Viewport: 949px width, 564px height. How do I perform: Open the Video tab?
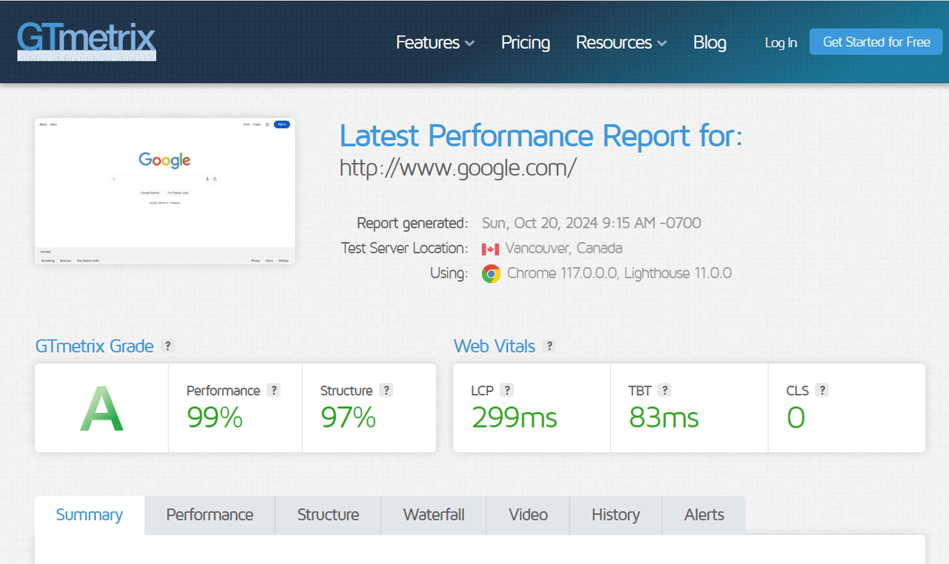tap(529, 515)
